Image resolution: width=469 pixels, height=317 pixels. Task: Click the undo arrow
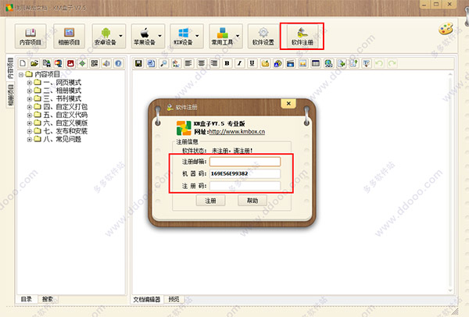(x=379, y=63)
